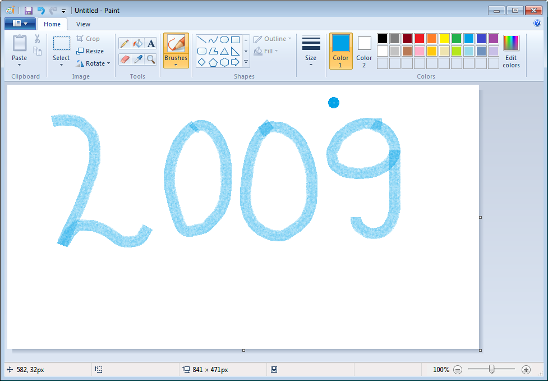
Task: Activate the Magnifier tool
Action: pyautogui.click(x=151, y=59)
